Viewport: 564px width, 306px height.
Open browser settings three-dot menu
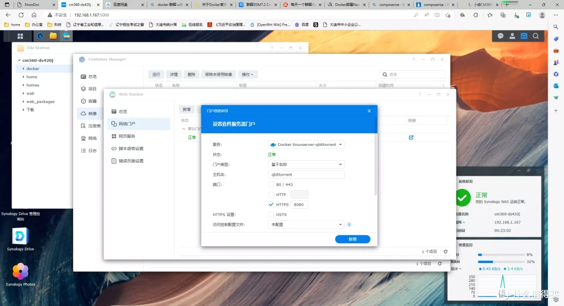point(556,15)
